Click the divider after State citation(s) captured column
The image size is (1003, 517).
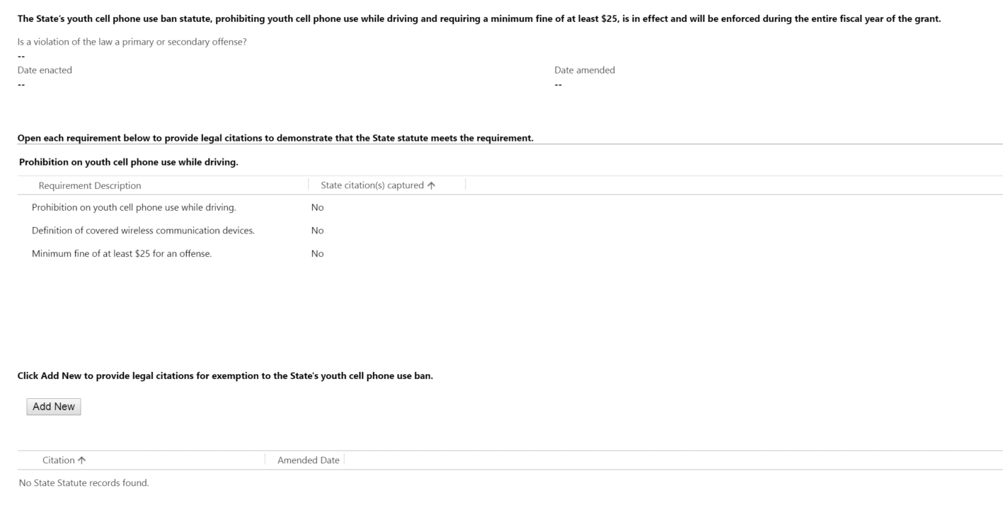(x=466, y=185)
